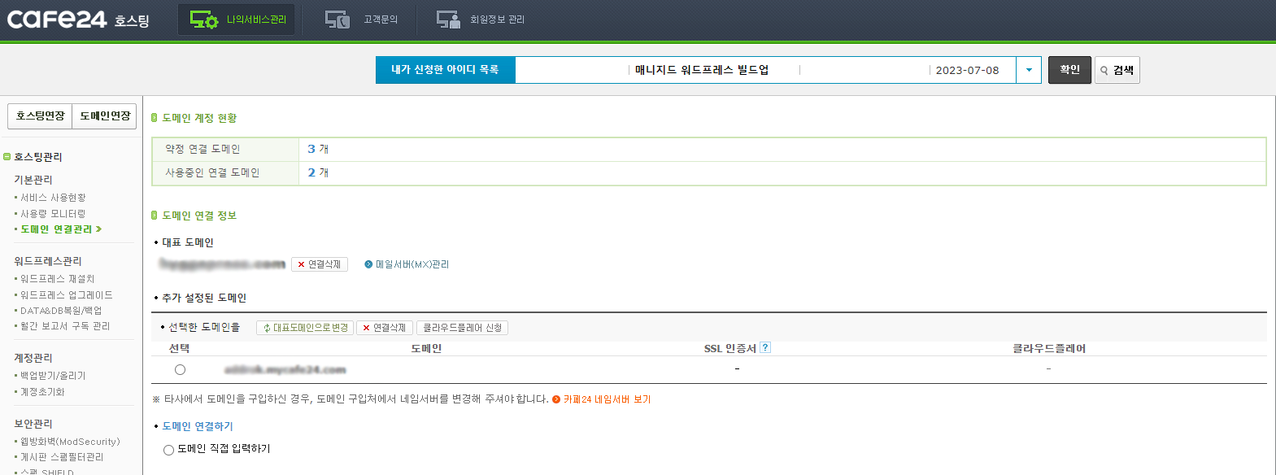This screenshot has width=1276, height=475.
Task: Open 게시판 스팸필터관리 in the sidebar
Action: (x=62, y=457)
